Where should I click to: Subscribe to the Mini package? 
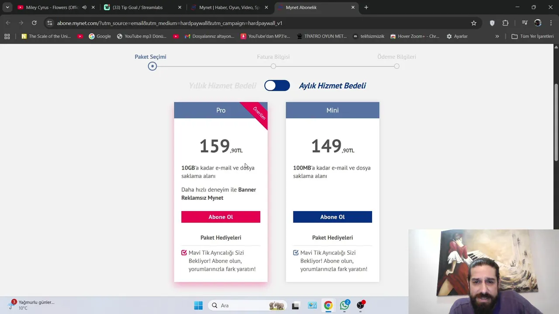[332, 217]
